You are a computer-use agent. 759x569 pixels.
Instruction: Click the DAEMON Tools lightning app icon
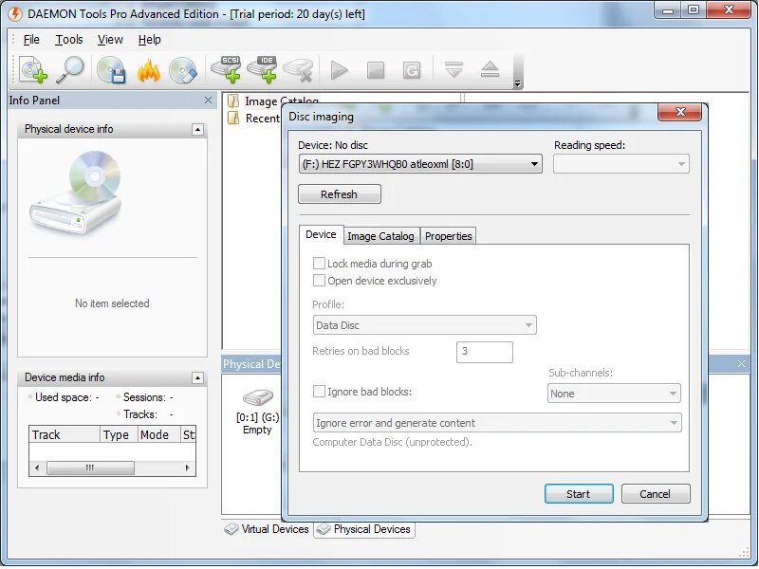(x=15, y=13)
